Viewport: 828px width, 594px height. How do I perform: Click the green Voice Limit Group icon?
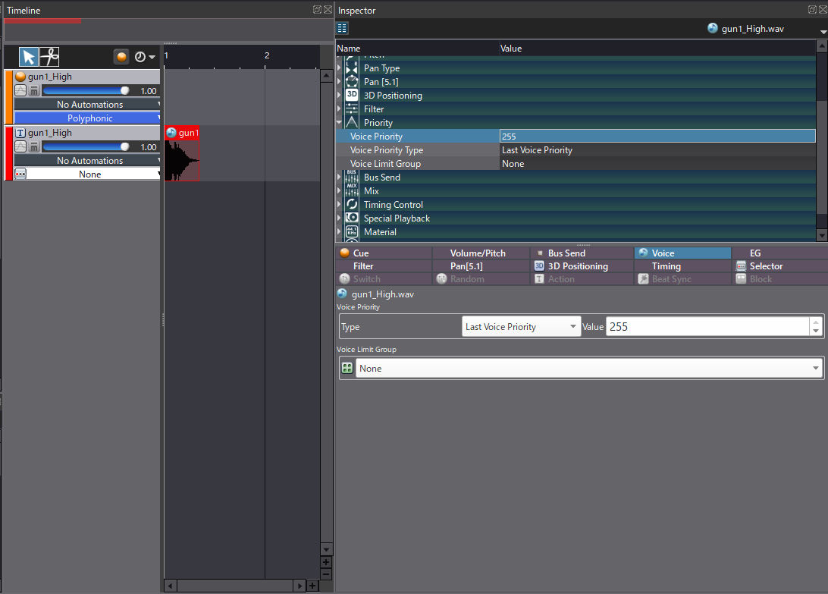(x=347, y=369)
